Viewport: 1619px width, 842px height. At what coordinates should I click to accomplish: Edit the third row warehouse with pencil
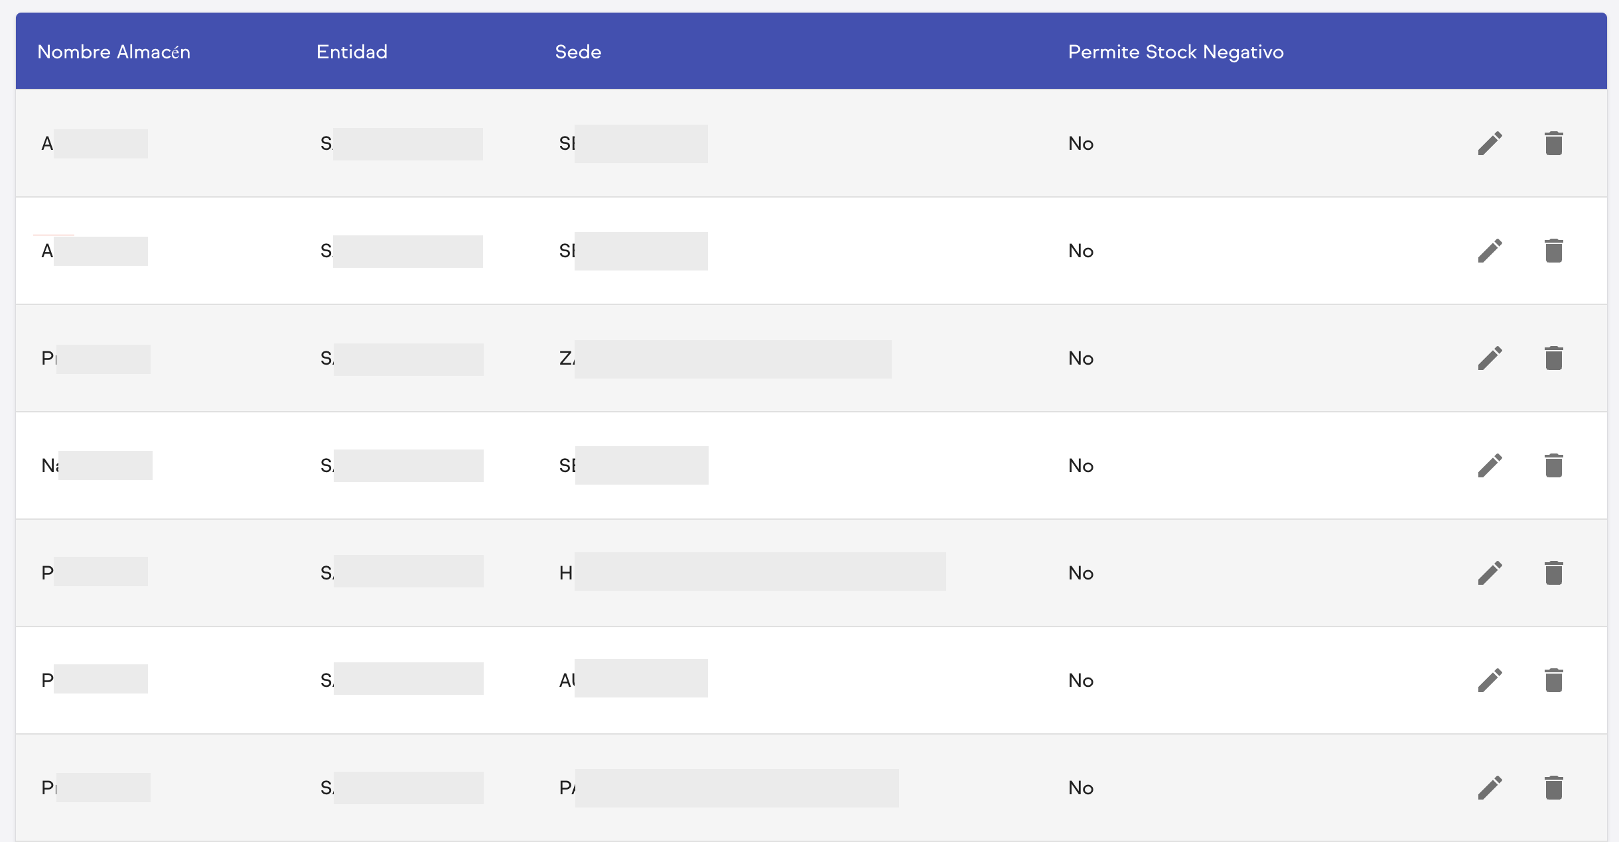pyautogui.click(x=1490, y=358)
